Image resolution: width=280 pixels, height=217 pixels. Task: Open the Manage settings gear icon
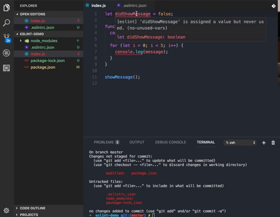7,210
